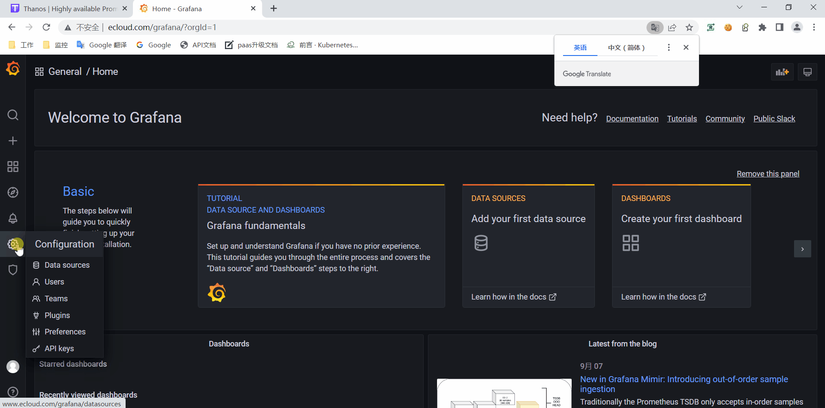Open the 工作 bookmark folder

click(21, 45)
